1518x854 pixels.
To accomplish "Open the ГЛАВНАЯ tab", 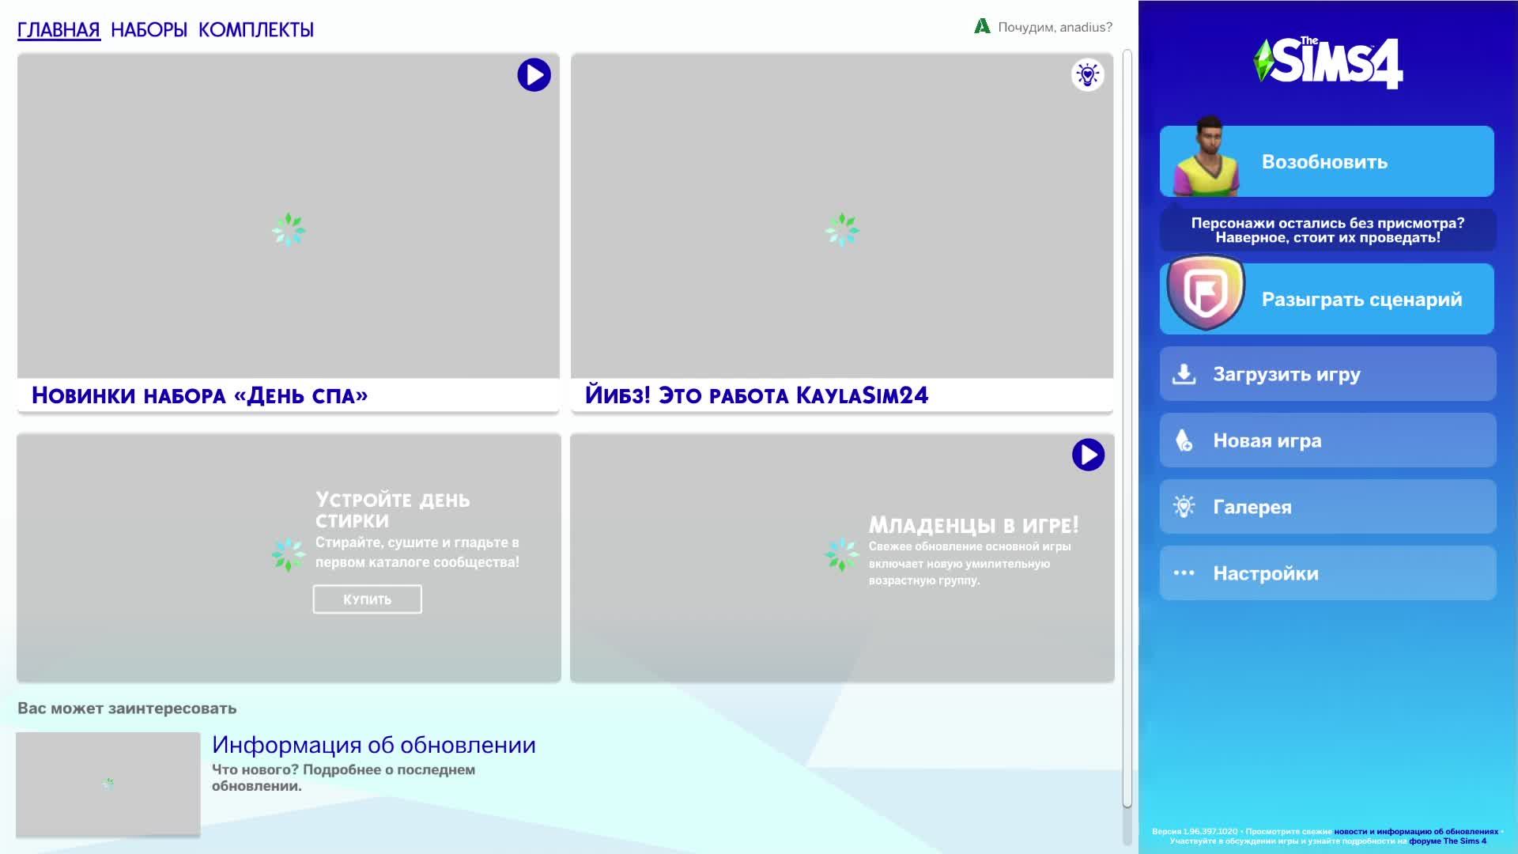I will [x=59, y=30].
